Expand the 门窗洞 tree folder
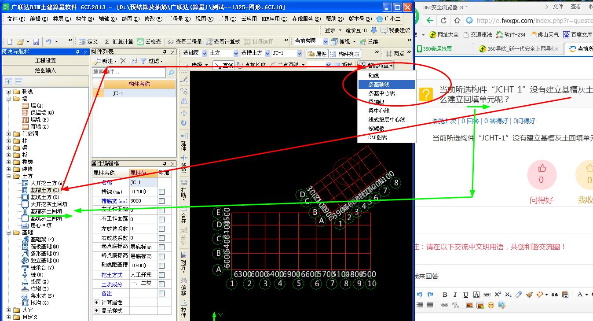The image size is (593, 321). [x=9, y=134]
